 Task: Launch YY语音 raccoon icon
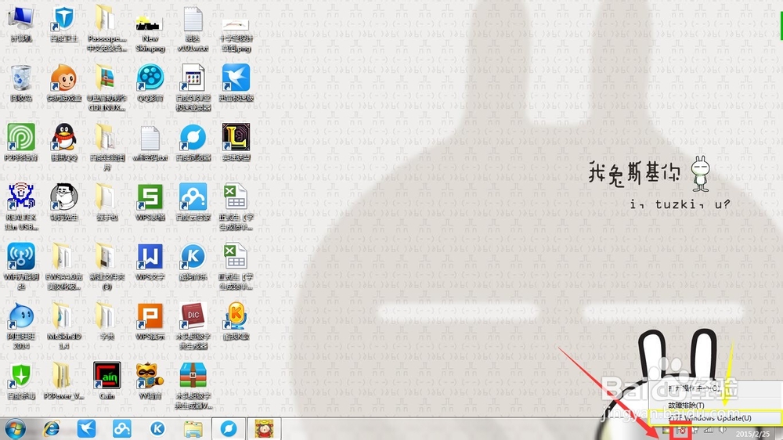point(150,381)
